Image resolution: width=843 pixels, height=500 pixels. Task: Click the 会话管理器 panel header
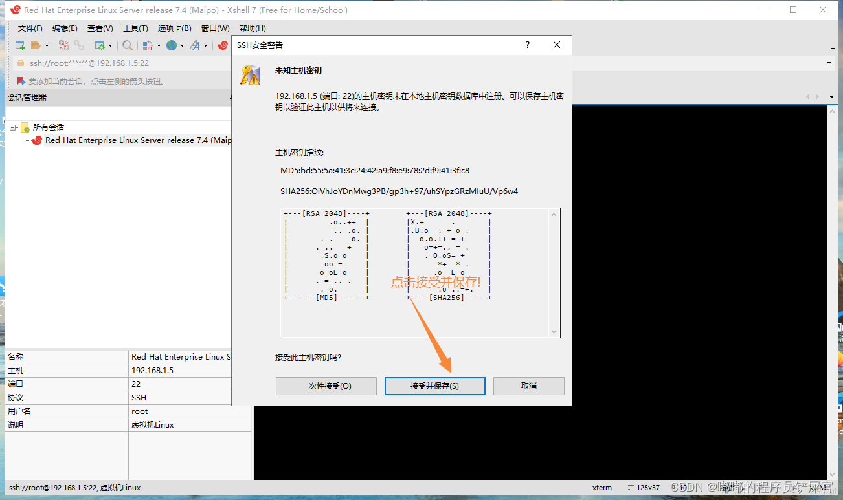[118, 97]
